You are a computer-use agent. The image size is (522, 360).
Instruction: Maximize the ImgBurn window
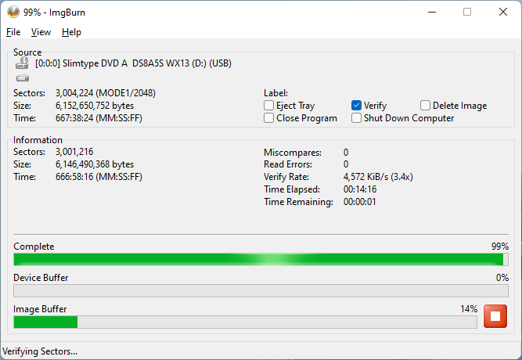[467, 12]
